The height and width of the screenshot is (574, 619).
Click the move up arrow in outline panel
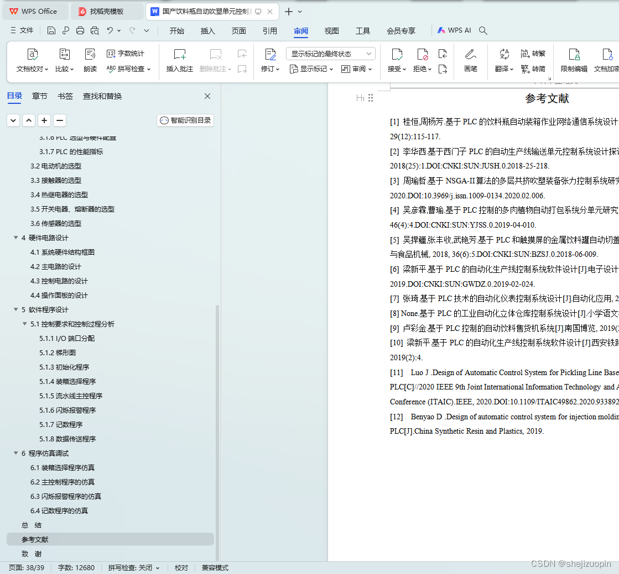[29, 120]
